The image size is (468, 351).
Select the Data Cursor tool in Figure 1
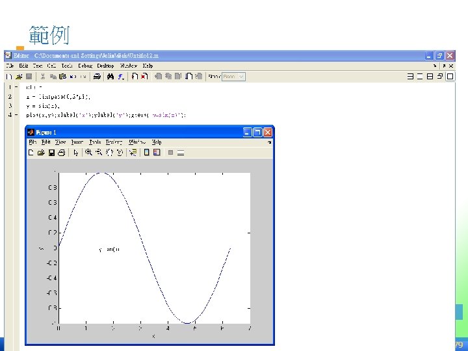coord(133,153)
